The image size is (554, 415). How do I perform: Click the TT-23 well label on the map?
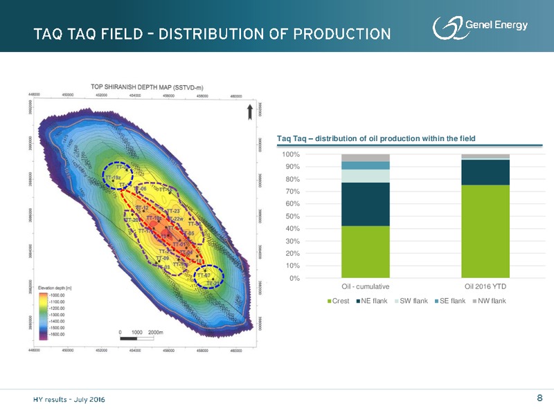pos(174,211)
